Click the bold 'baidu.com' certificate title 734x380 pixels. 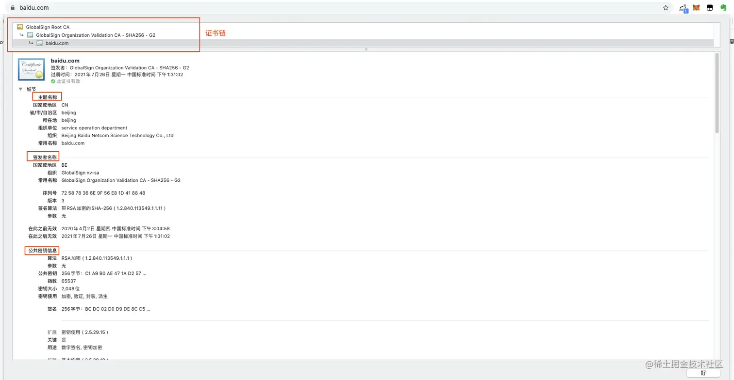[65, 61]
